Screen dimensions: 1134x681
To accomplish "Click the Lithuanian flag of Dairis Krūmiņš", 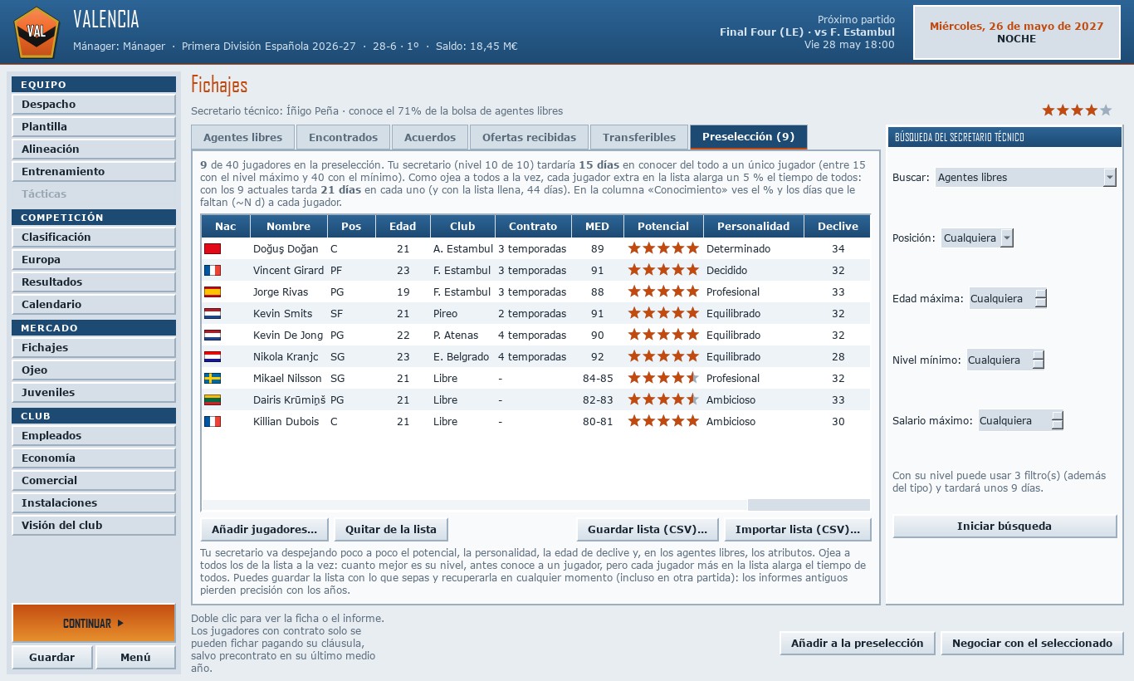I will [x=213, y=399].
